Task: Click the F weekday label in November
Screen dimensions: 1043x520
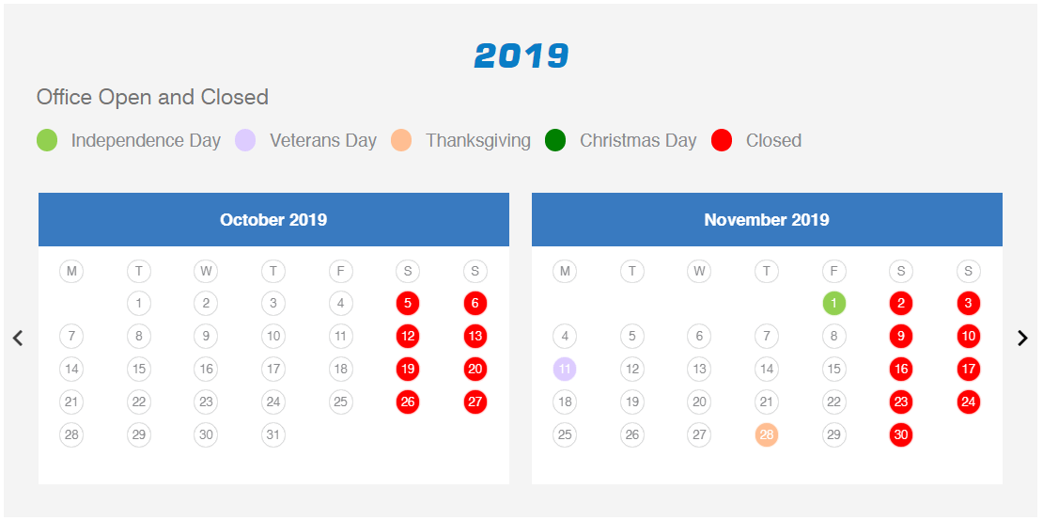Action: coord(833,271)
